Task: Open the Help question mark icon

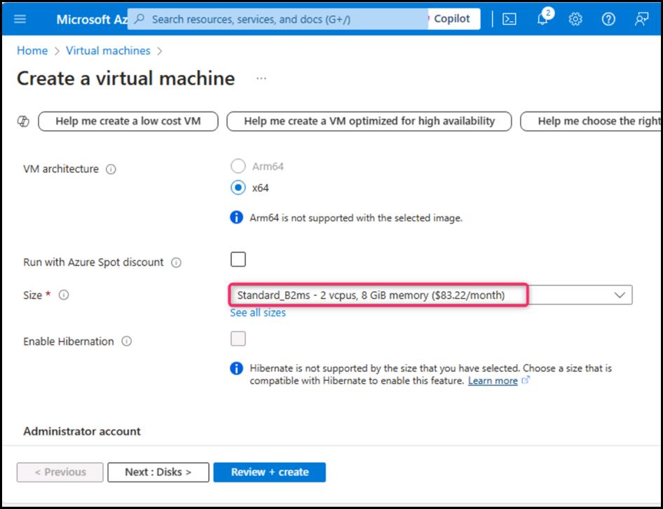Action: pos(608,19)
